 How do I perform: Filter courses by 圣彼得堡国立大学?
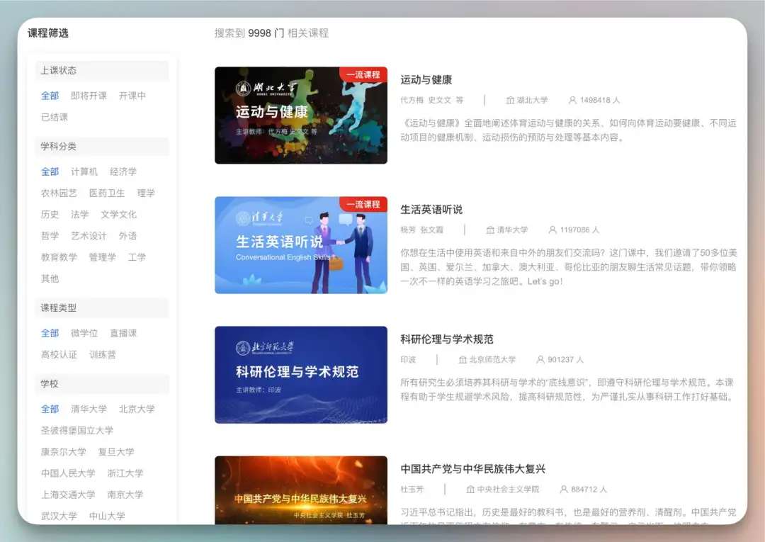click(x=77, y=431)
